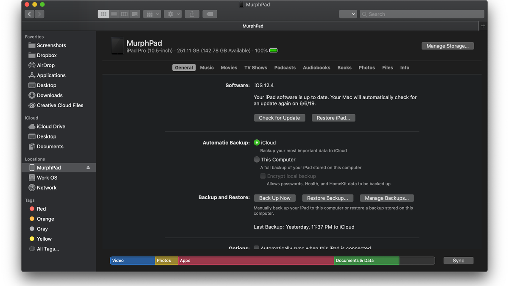Viewport: 509px width, 286px height.
Task: Go back with the toolbar back arrow
Action: [30, 14]
